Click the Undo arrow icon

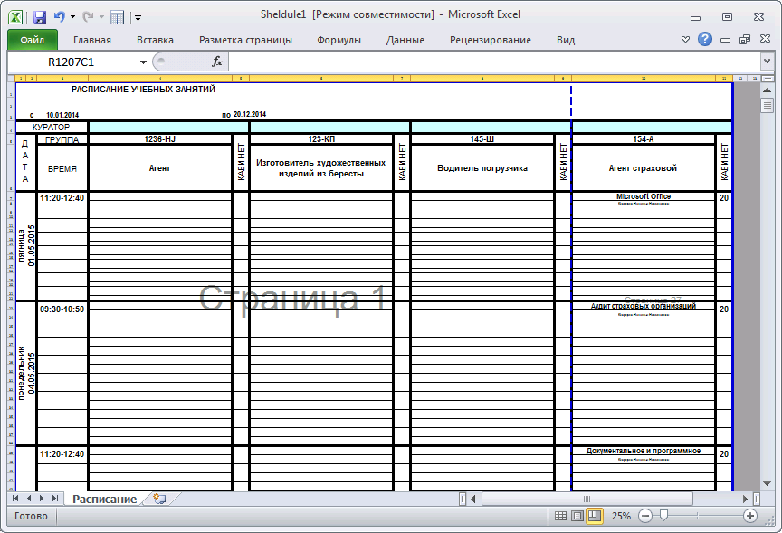point(60,16)
